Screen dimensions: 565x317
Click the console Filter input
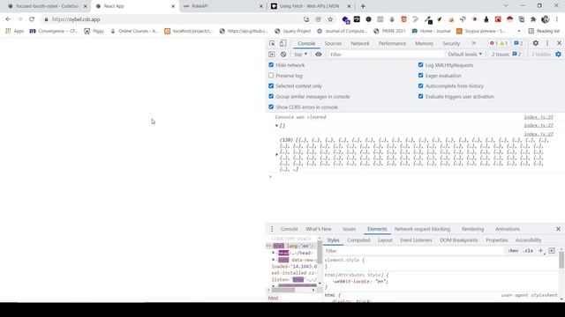click(x=386, y=55)
